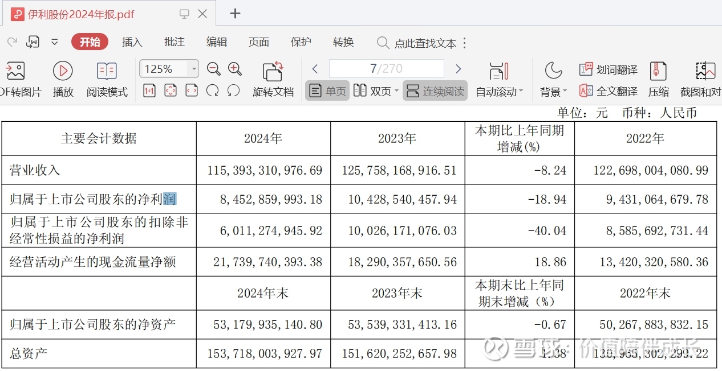Click the 2024 net profit value 8,452,859,993.18
This screenshot has height=371, width=722.
tap(271, 199)
